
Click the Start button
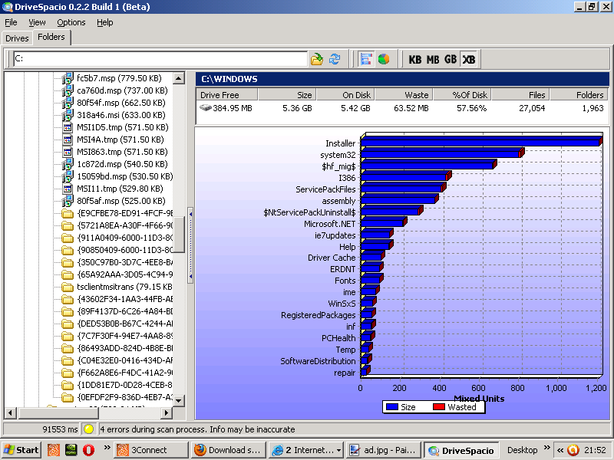22,450
